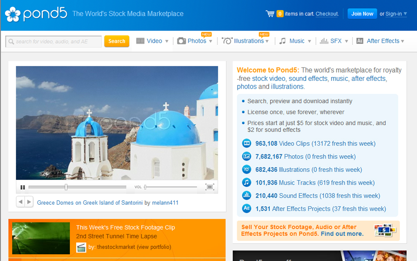
Task: Click the green tunnel time lapse thumbnail
Action: click(x=41, y=238)
